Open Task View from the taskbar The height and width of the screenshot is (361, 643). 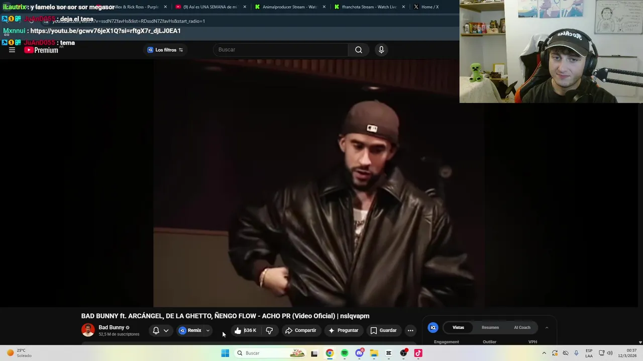click(x=314, y=353)
